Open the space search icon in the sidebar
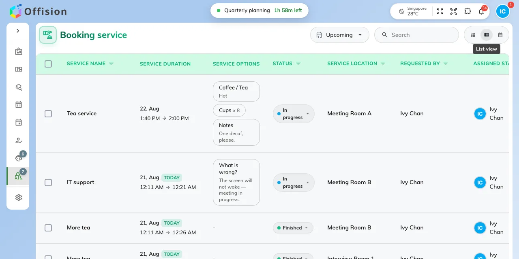Viewport: 519px width, 259px height. click(x=19, y=87)
